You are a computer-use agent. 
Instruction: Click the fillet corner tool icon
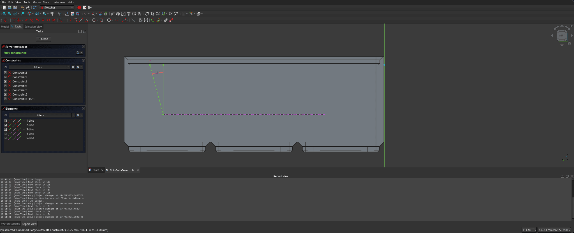tap(85, 14)
